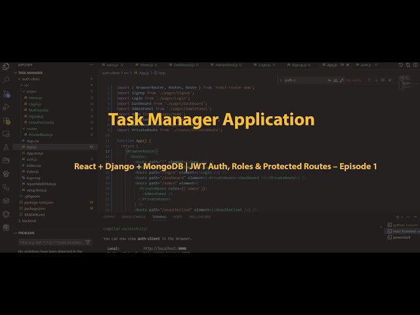Screen dimensions: 420x315
Task: Open Unauthorized.js in the file tree
Action: (x=41, y=123)
